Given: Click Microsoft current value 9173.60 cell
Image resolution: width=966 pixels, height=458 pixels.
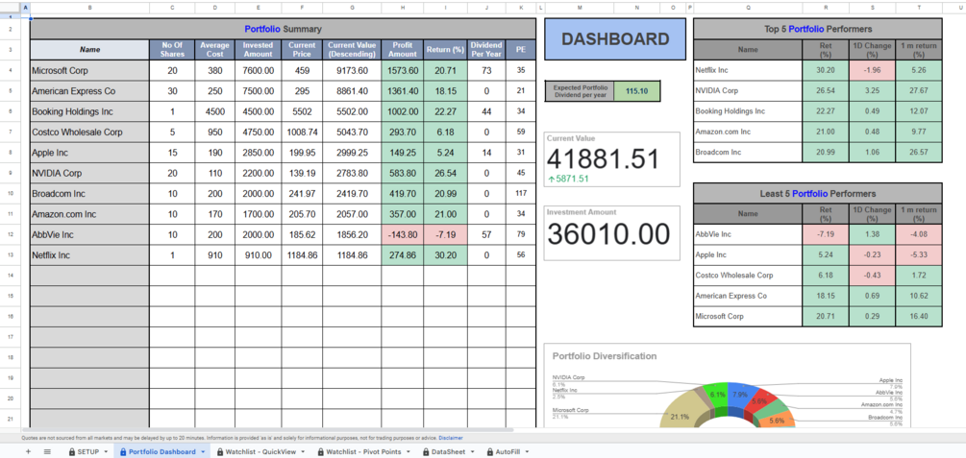Looking at the screenshot, I should click(x=352, y=71).
